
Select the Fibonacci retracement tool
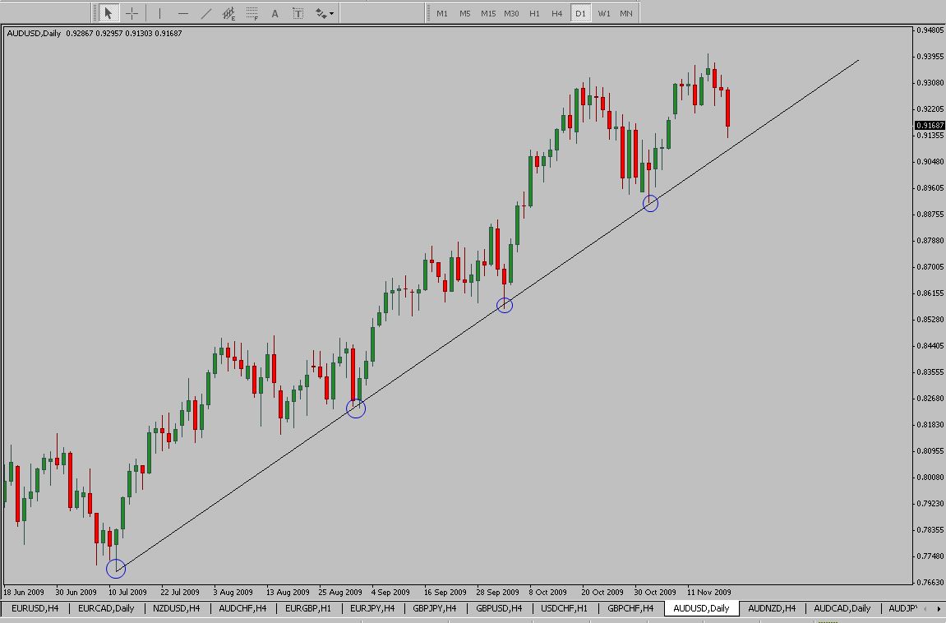click(x=251, y=13)
